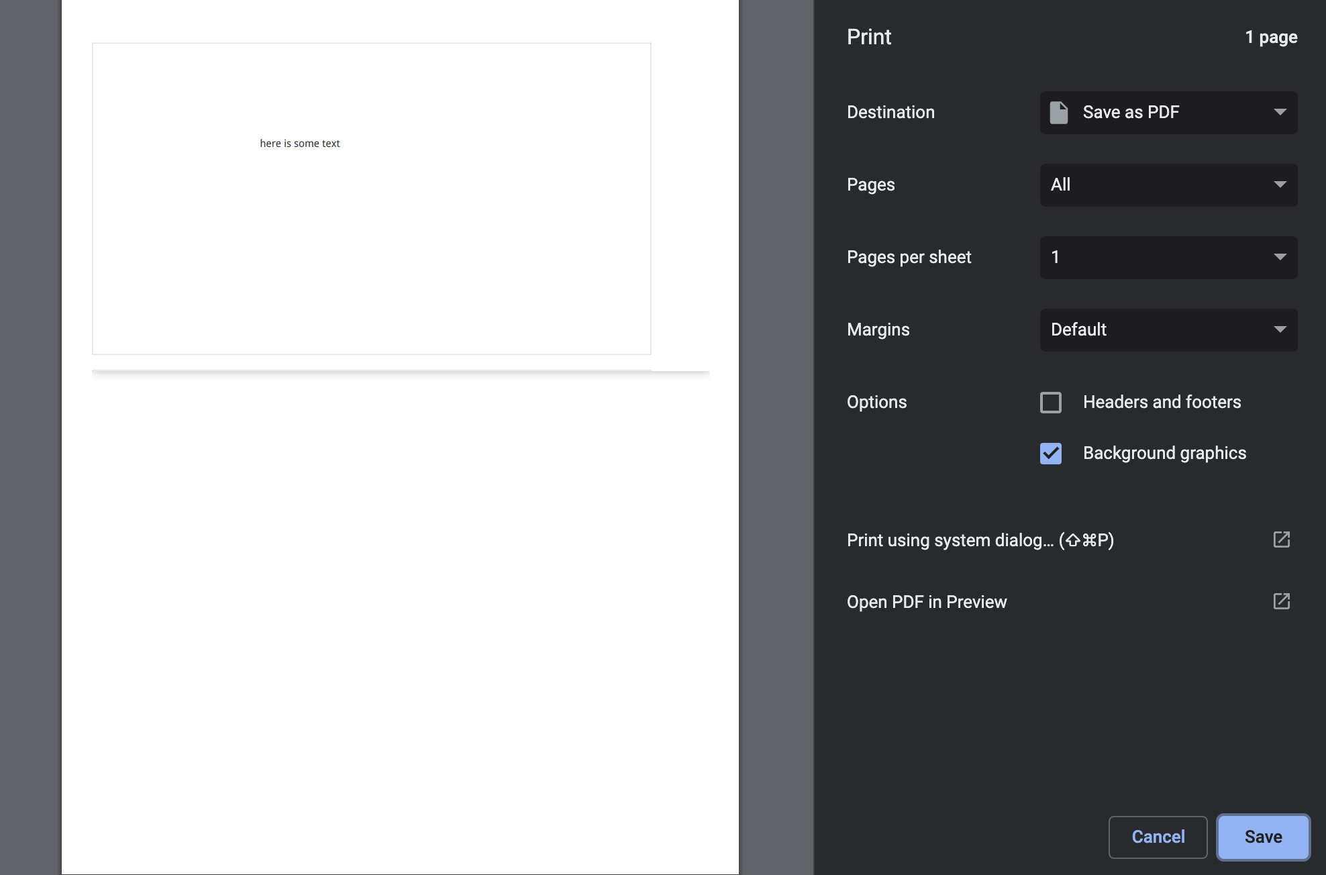Open the Margins dropdown set to Default
The width and height of the screenshot is (1326, 875).
point(1168,329)
